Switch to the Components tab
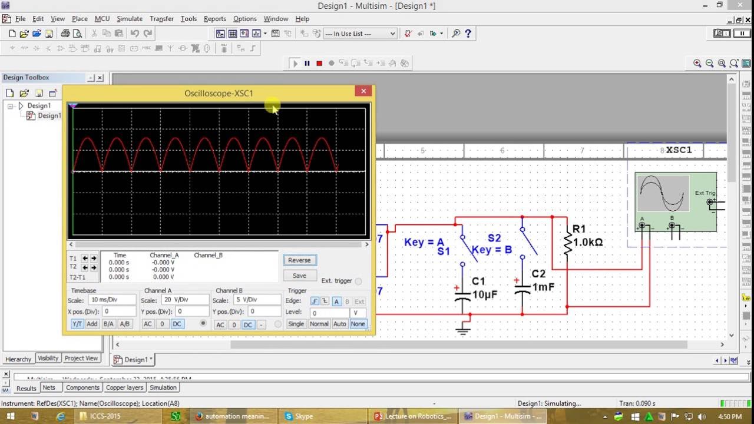 pyautogui.click(x=82, y=387)
